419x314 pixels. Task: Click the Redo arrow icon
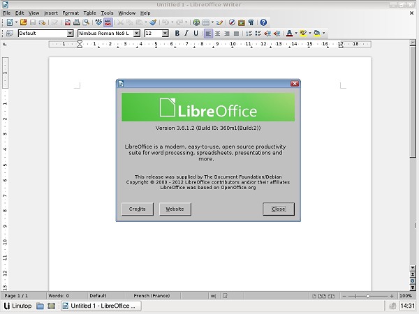(x=179, y=22)
